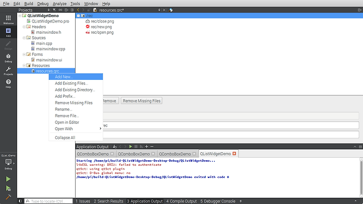Open the Welcome mode
The image size is (363, 204).
[9, 20]
